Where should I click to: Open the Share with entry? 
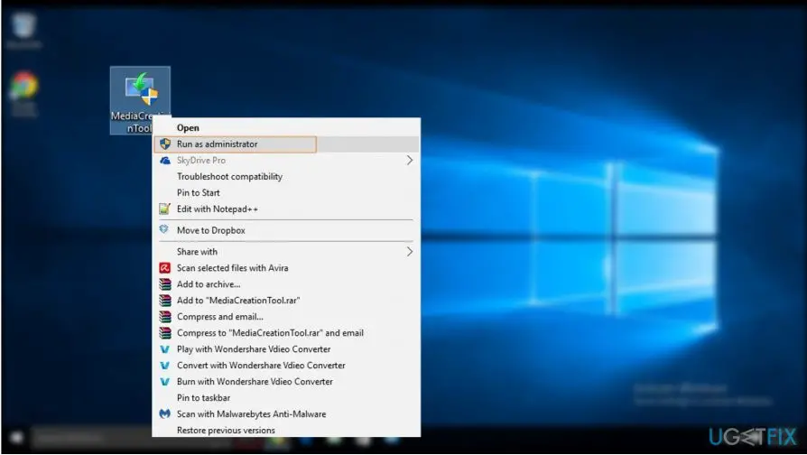[x=286, y=252]
